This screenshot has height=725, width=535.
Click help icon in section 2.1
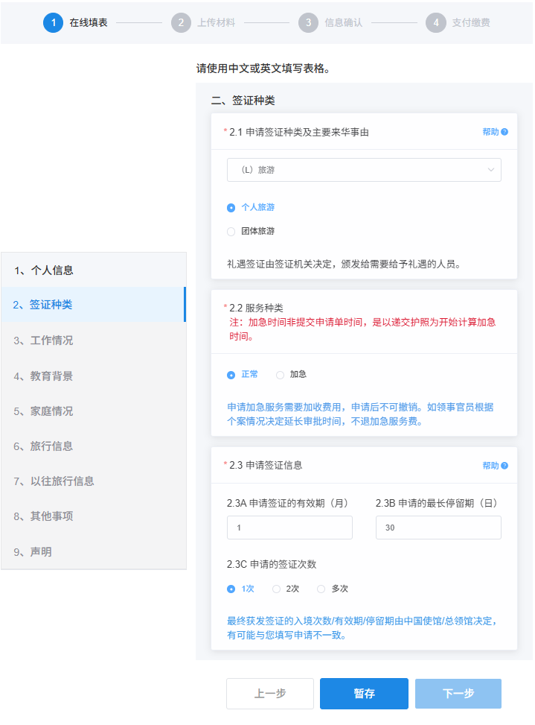504,132
